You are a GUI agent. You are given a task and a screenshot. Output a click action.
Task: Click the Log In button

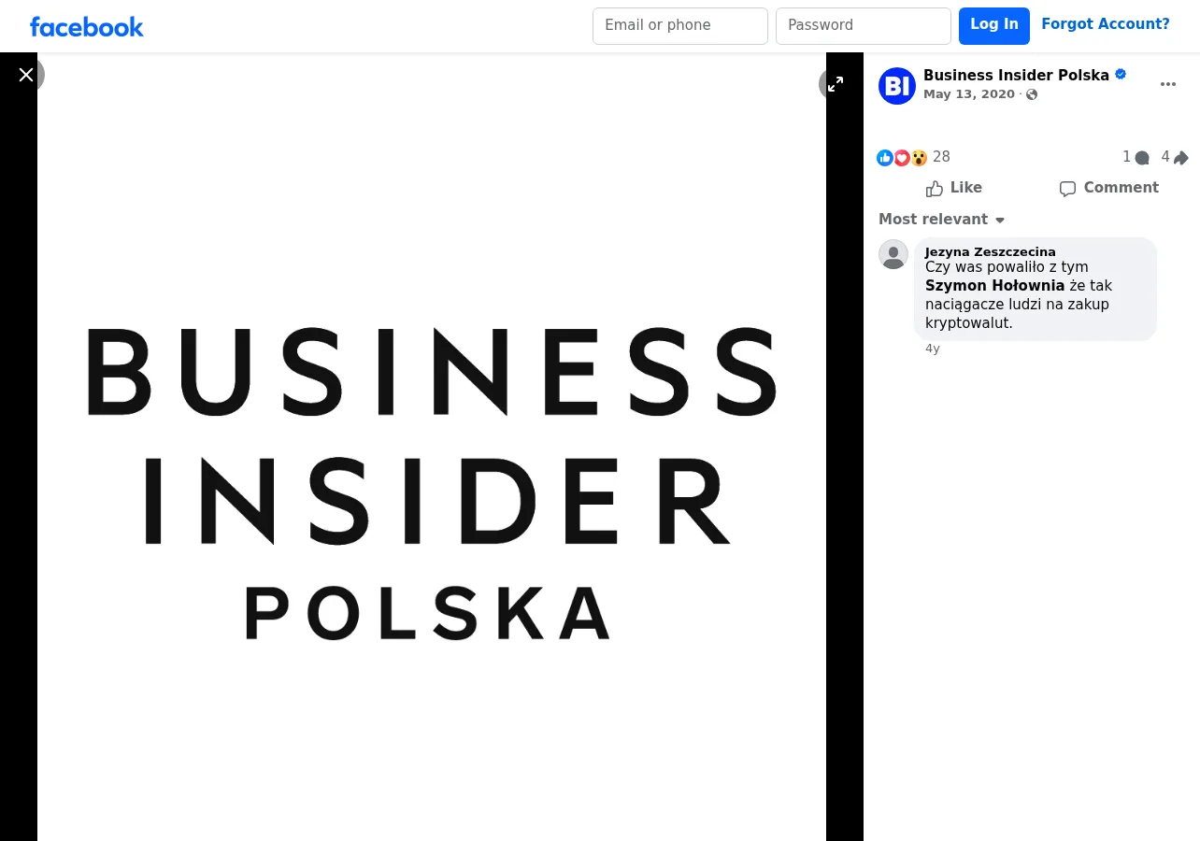pos(994,26)
